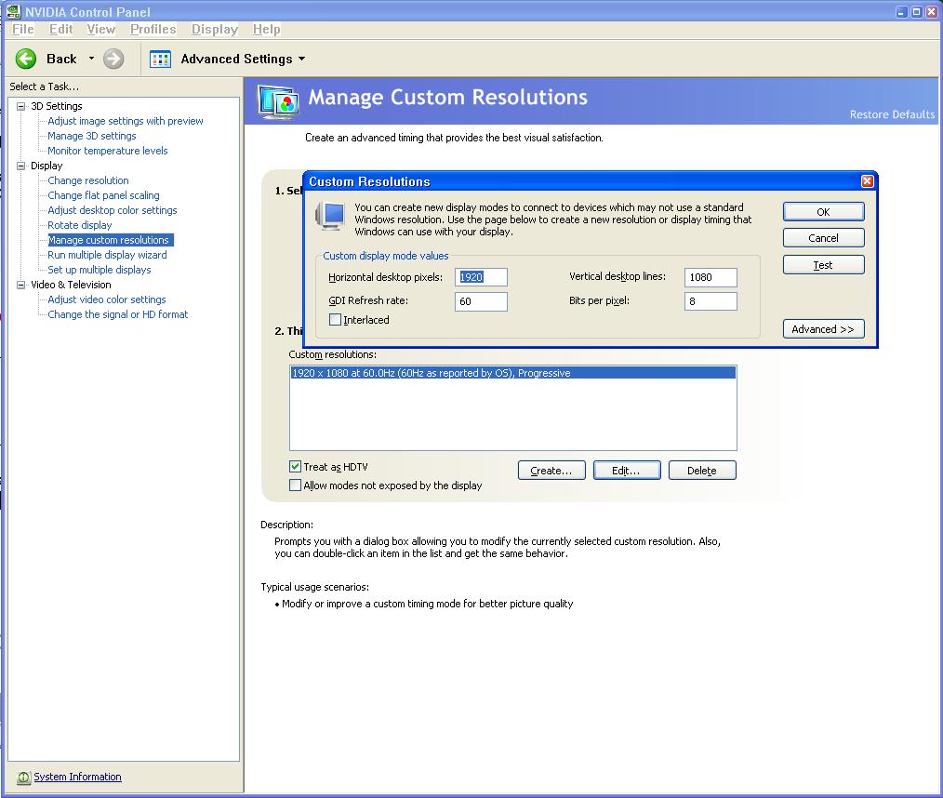The height and width of the screenshot is (798, 943).
Task: Select Manage 3D settings
Action: pos(92,136)
